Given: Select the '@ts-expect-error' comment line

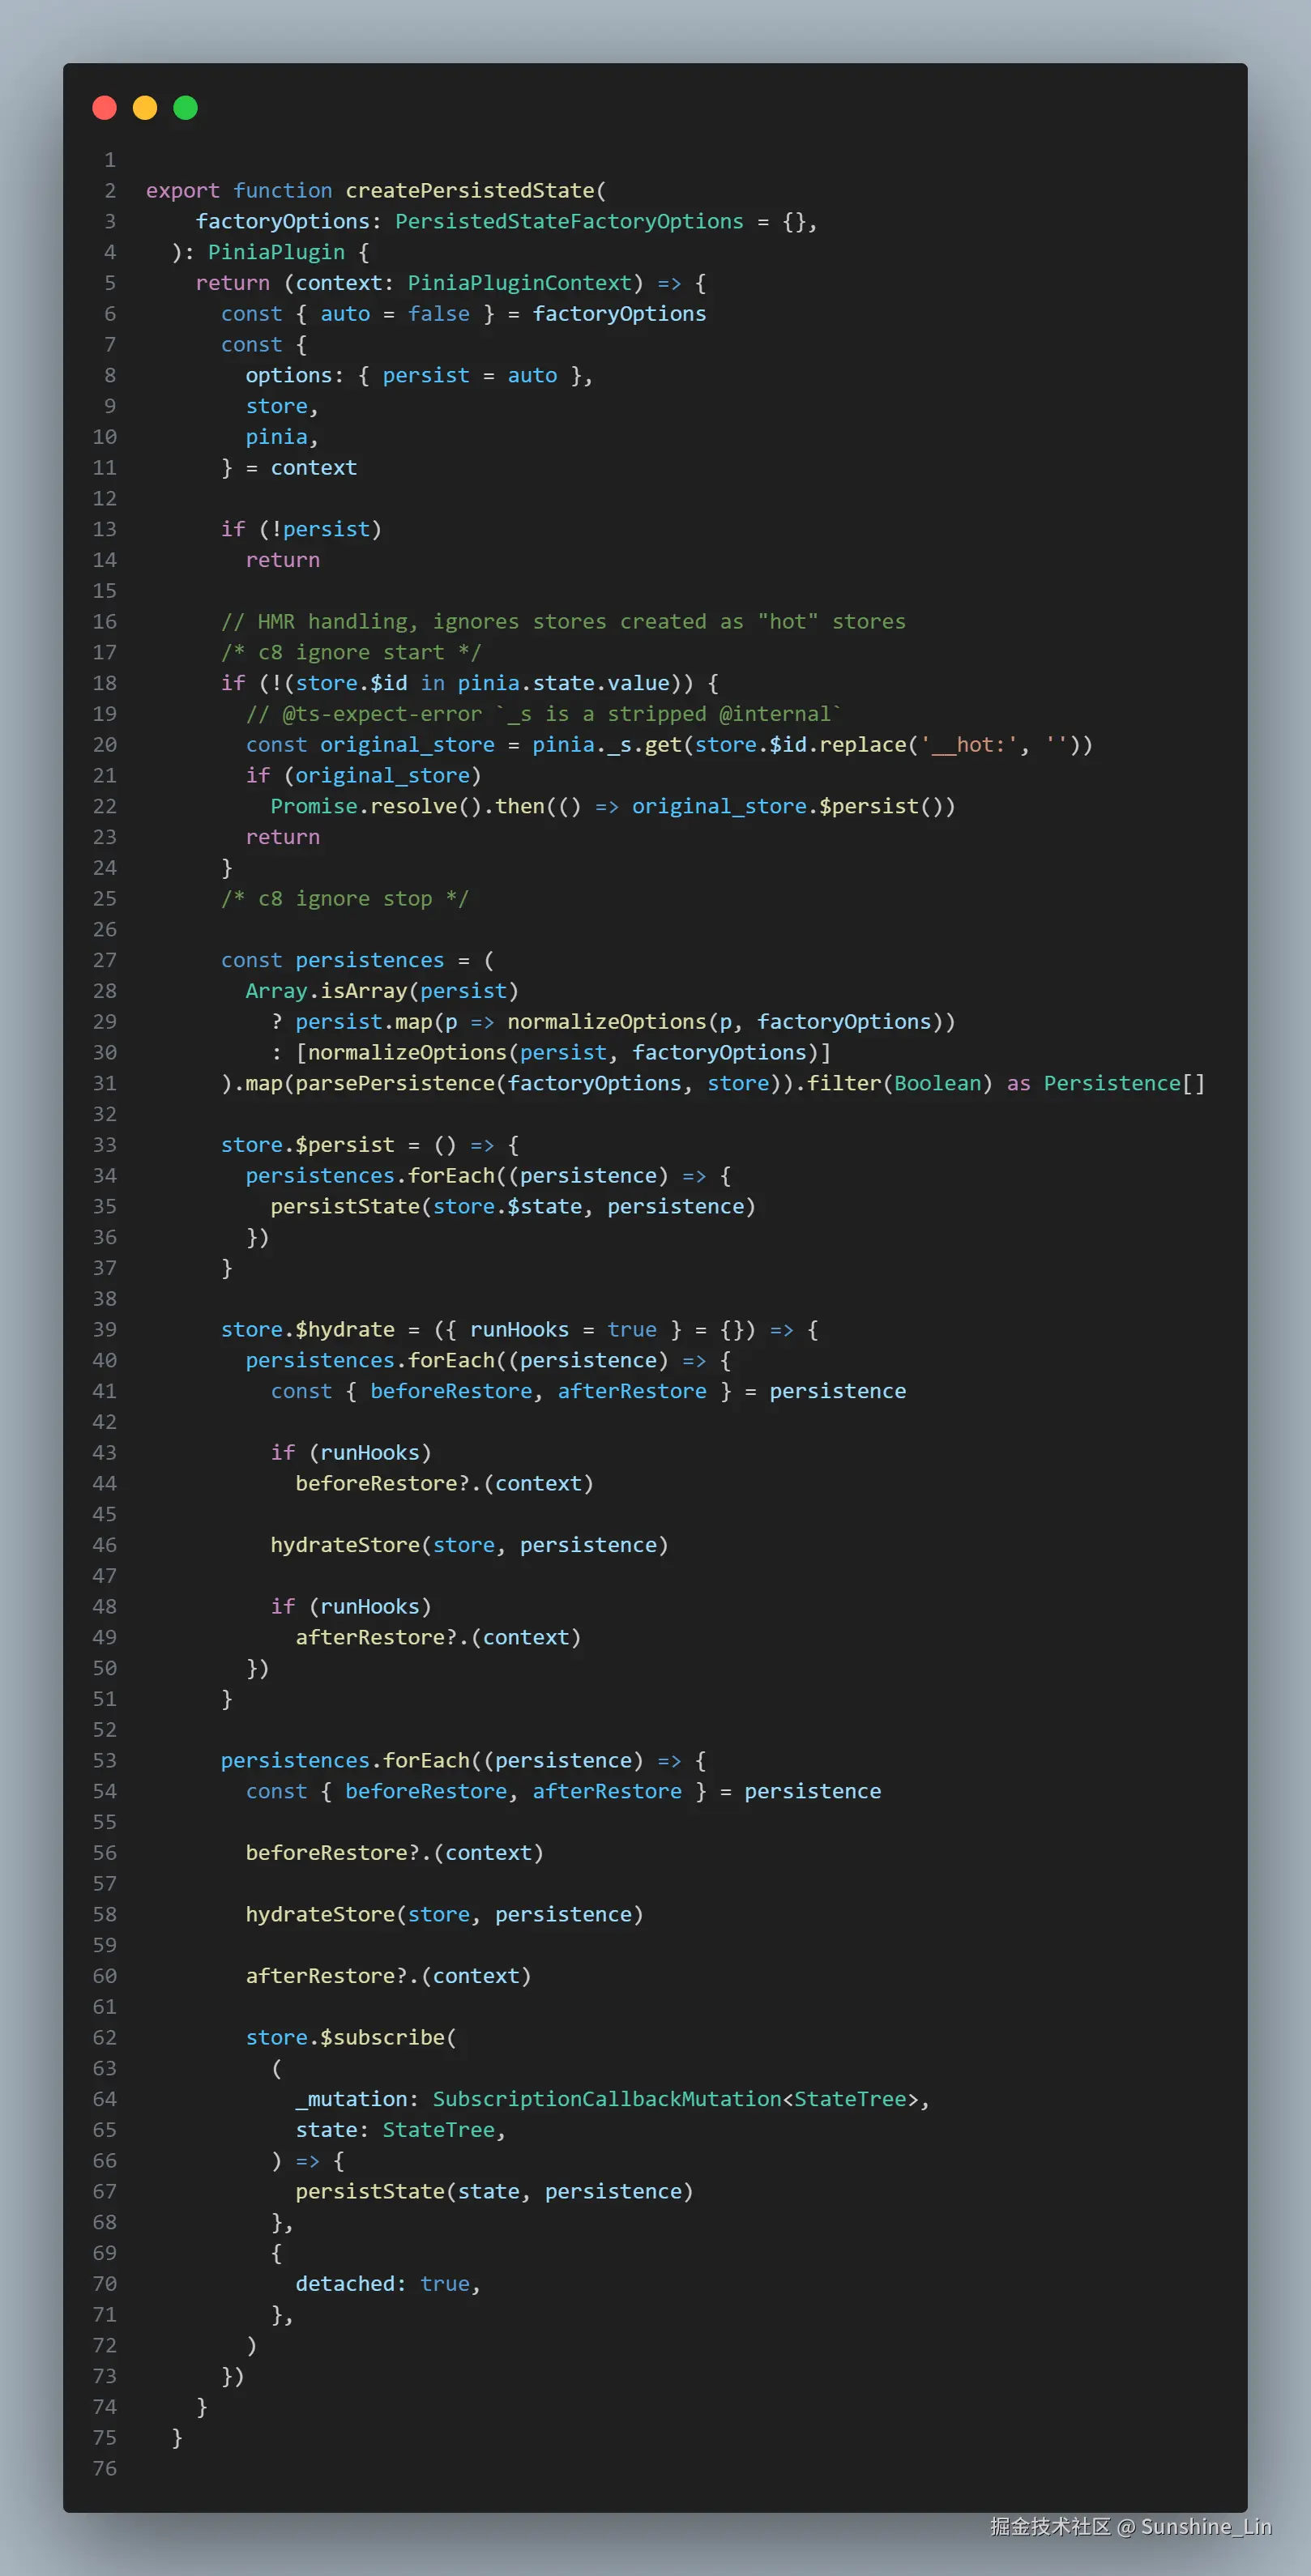Looking at the screenshot, I should coord(544,714).
